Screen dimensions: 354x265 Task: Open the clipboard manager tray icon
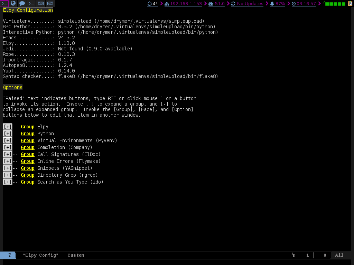pos(350,3)
